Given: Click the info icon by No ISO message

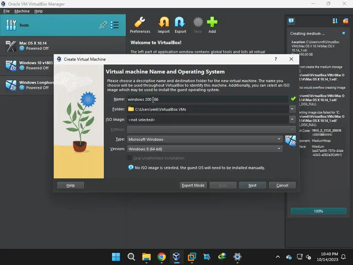Looking at the screenshot, I should click(x=131, y=167).
